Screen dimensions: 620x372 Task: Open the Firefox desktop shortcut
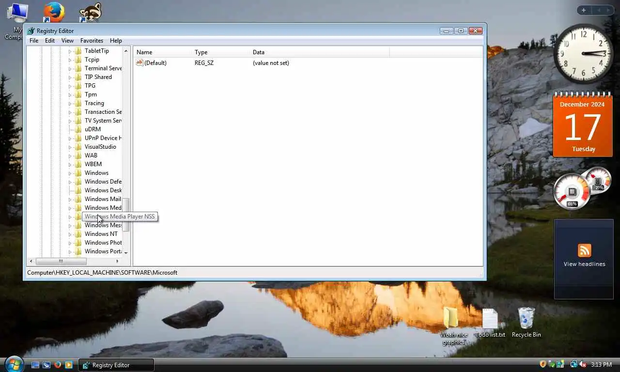coord(54,12)
